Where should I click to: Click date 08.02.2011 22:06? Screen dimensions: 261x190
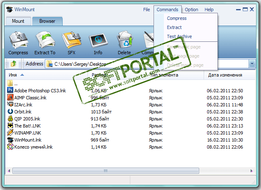(225, 147)
